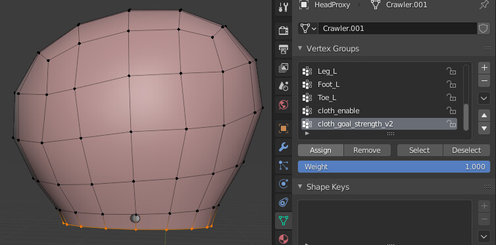This screenshot has width=496, height=245.
Task: Click the Select button
Action: pos(420,150)
